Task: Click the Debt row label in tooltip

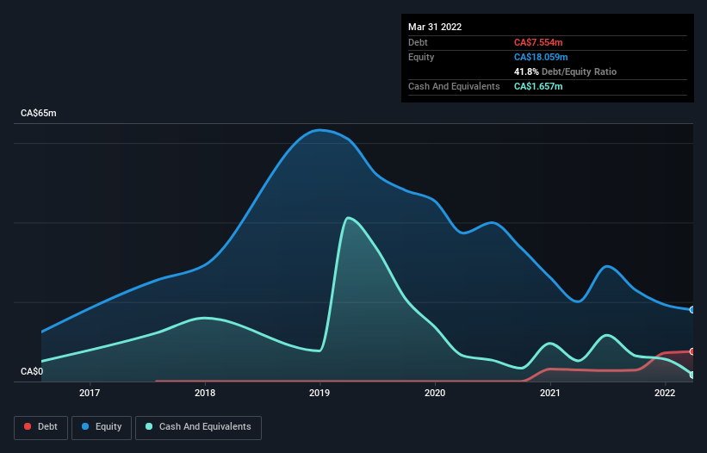Action: [x=418, y=42]
